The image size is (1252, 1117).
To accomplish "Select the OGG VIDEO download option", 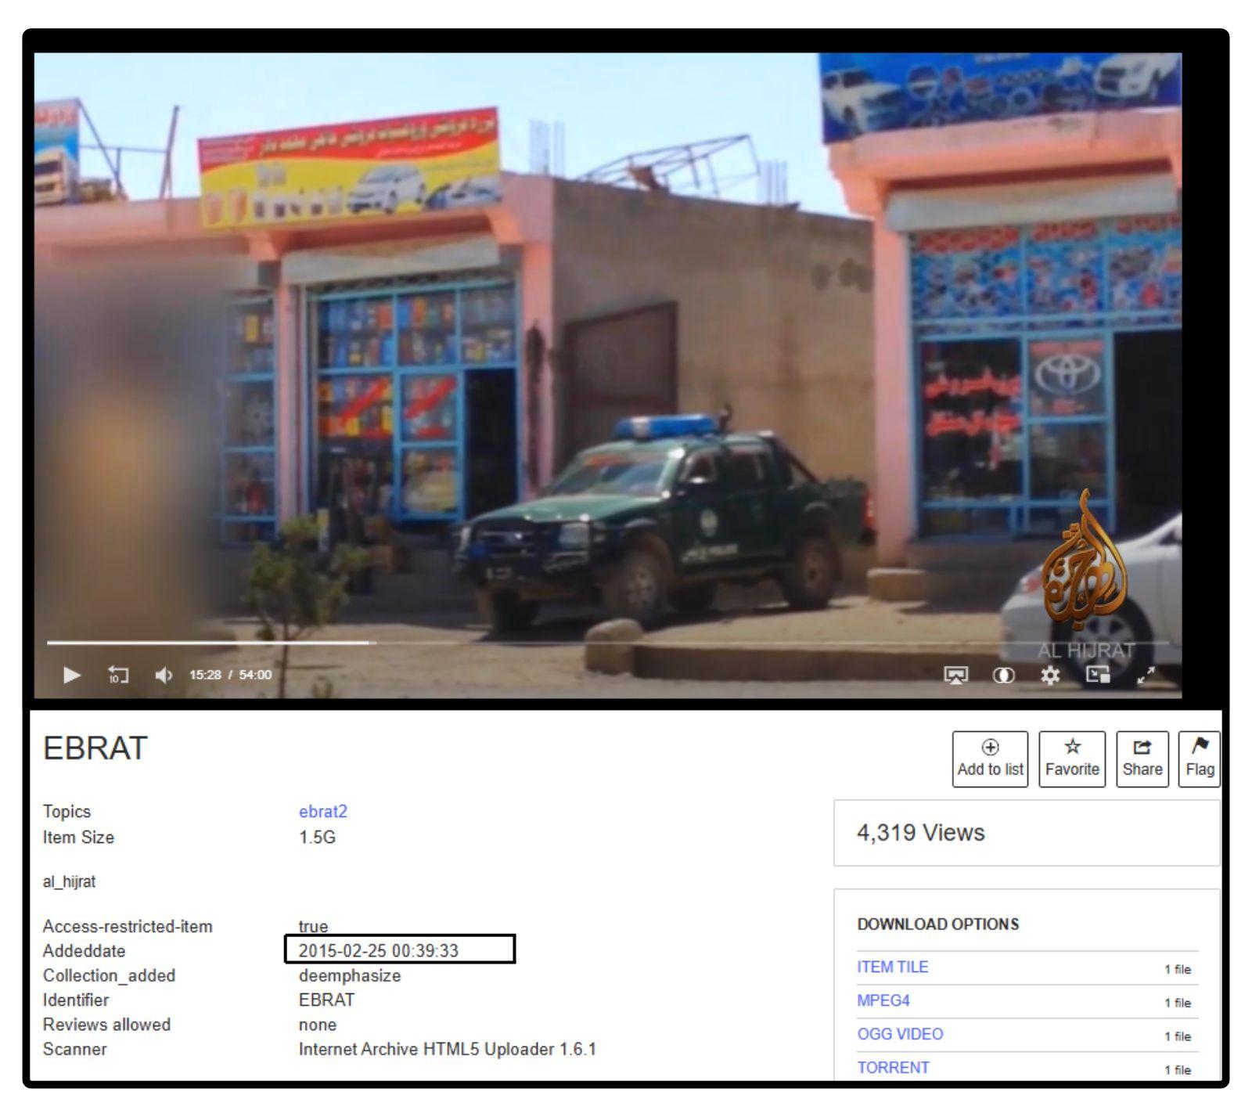I will 900,1034.
